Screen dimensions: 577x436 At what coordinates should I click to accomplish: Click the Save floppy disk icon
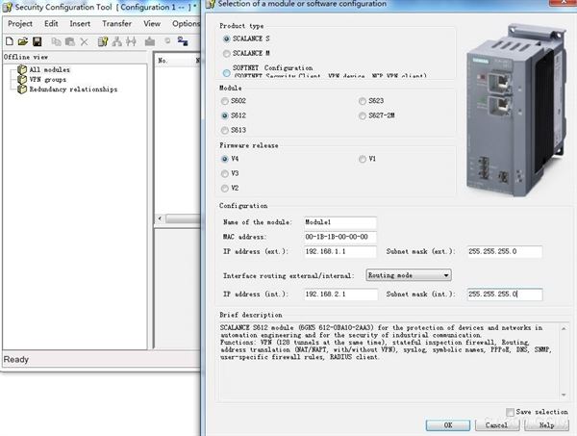point(37,41)
